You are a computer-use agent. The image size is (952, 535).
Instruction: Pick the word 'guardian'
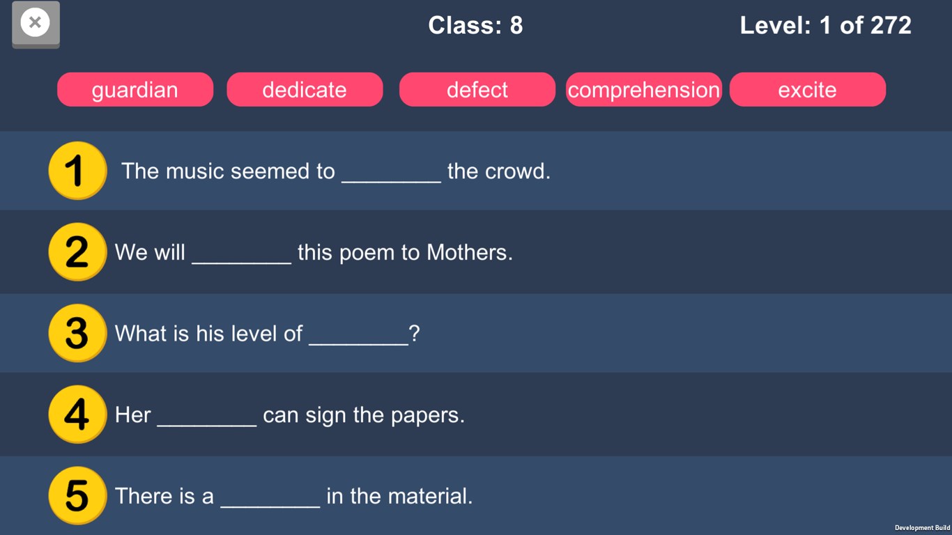point(135,90)
